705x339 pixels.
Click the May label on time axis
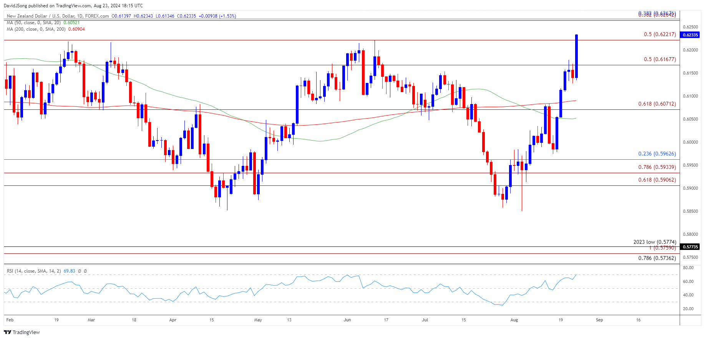coord(258,320)
